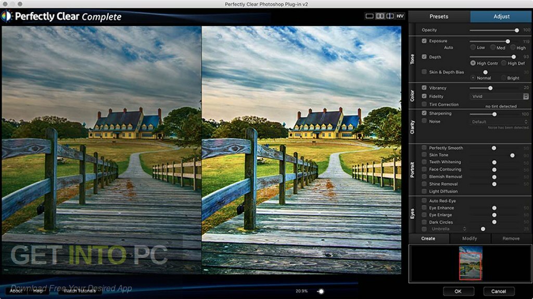The height and width of the screenshot is (299, 533).
Task: Click the Depth slider handle
Action: pos(513,57)
